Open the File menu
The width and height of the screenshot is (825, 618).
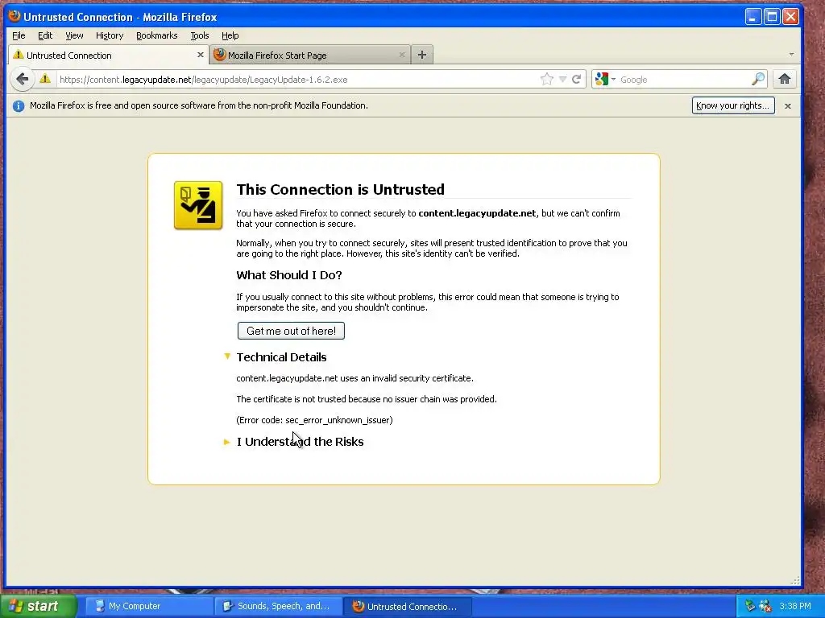tap(19, 35)
